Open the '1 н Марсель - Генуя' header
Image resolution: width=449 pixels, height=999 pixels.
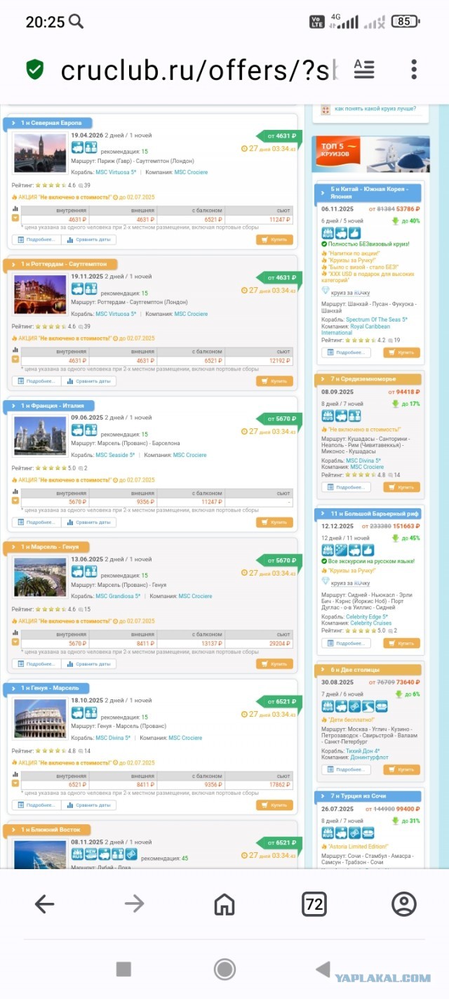tap(46, 547)
